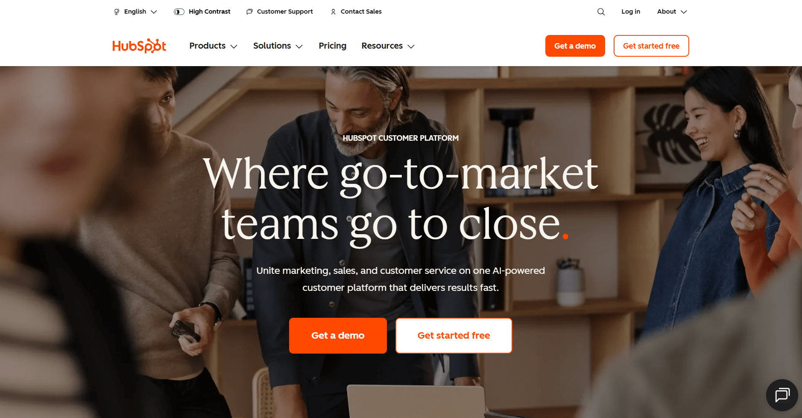The height and width of the screenshot is (418, 802).
Task: Click the Customer Support link text
Action: click(285, 12)
